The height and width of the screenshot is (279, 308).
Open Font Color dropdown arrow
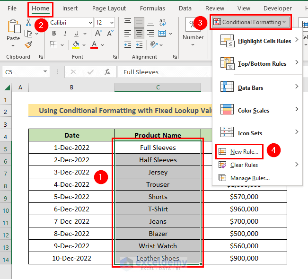point(102,45)
